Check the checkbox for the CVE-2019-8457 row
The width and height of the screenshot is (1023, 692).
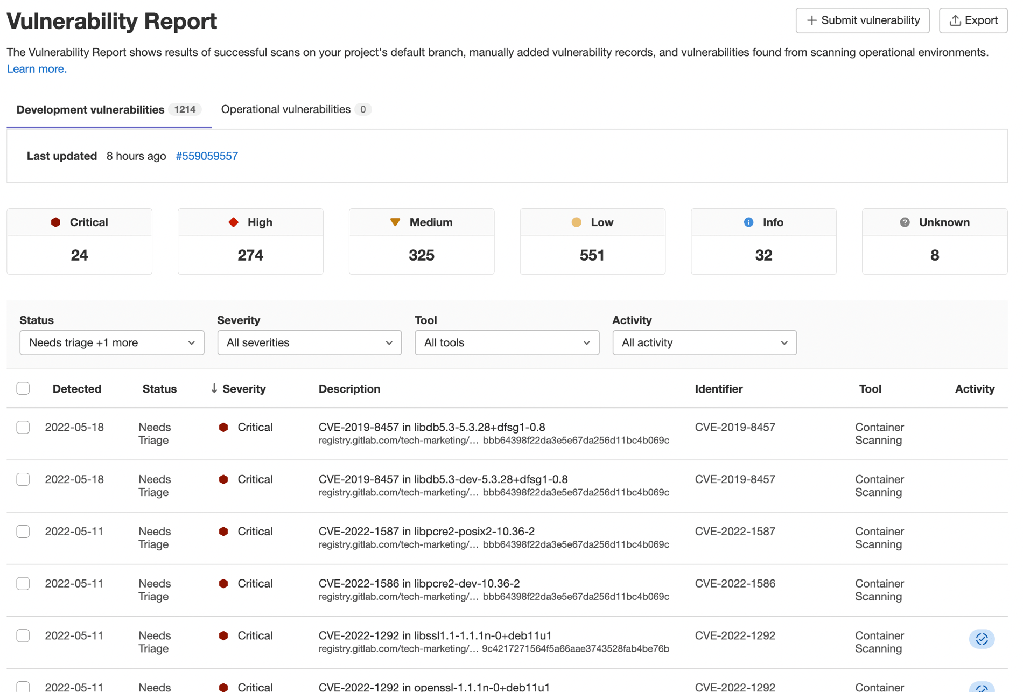coord(23,427)
